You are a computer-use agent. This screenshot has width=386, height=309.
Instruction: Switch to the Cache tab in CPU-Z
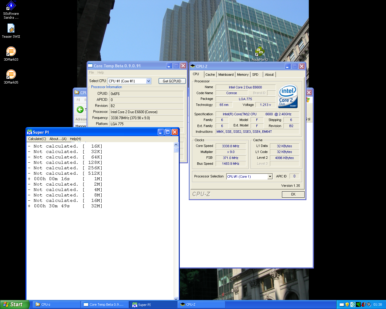click(x=210, y=75)
